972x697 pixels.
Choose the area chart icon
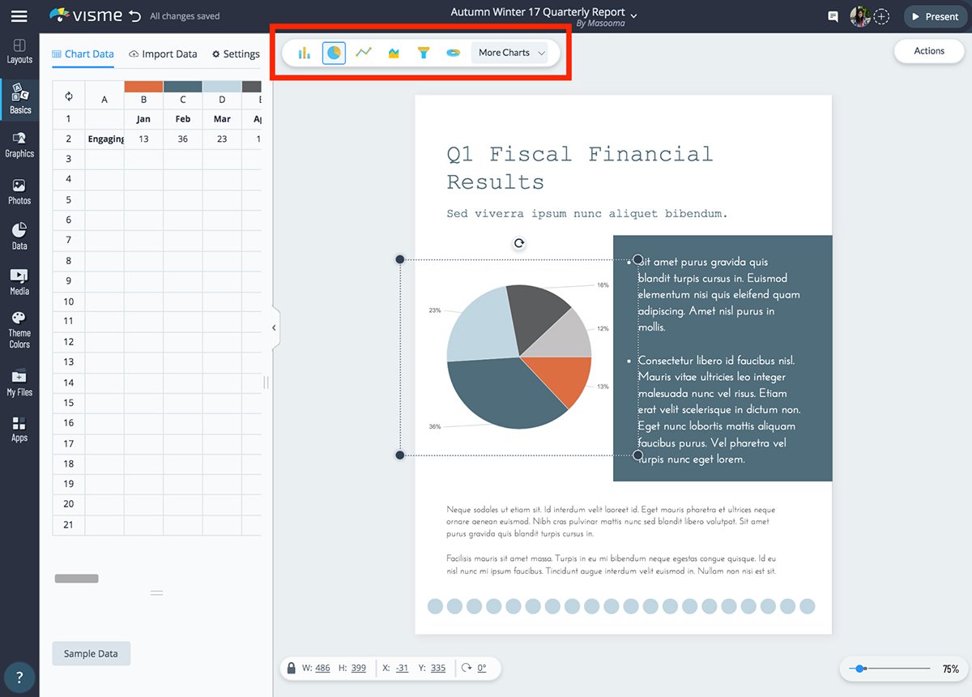pyautogui.click(x=394, y=53)
